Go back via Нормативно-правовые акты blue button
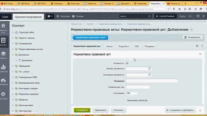207x116 pixels. click(91, 37)
